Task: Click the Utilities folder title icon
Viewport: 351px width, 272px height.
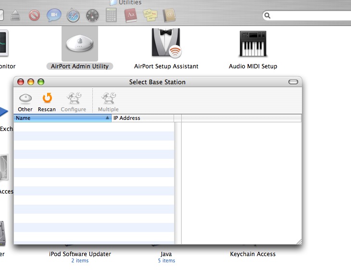Action: coord(113,2)
